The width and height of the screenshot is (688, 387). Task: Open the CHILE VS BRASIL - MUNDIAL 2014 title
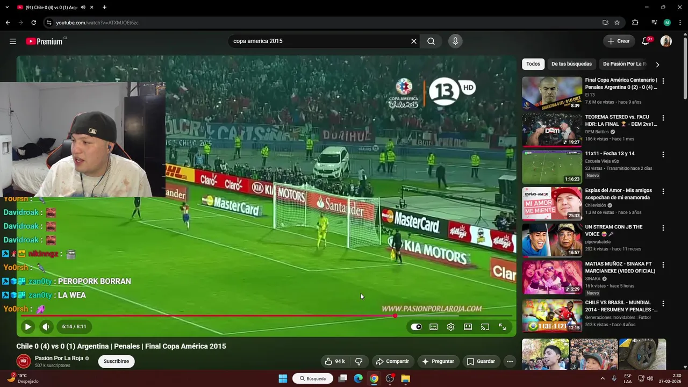pos(621,306)
